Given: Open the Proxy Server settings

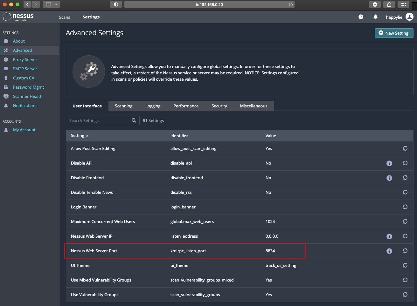Looking at the screenshot, I should (25, 59).
